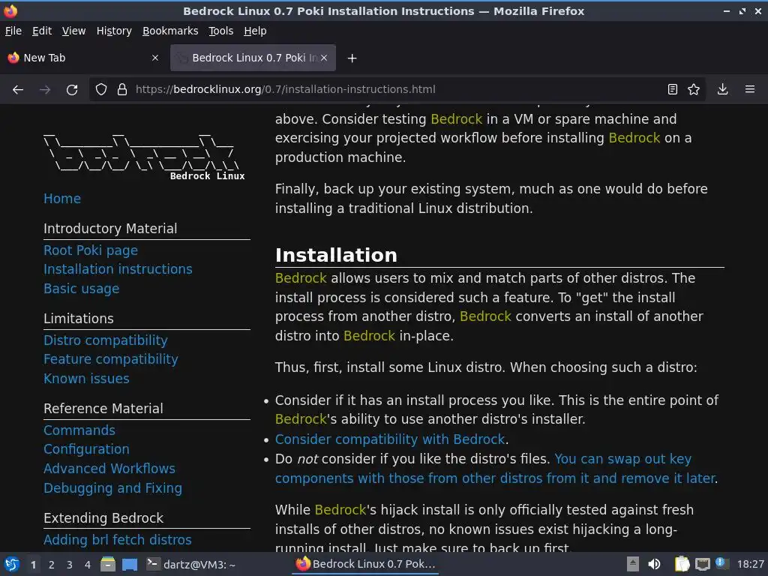Open network monitor tray icon
Screen dimensions: 768x576
point(702,564)
